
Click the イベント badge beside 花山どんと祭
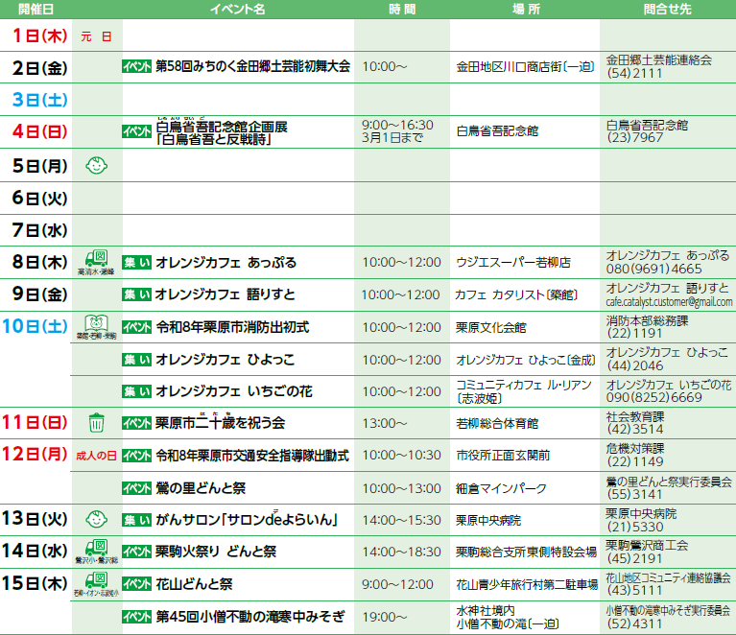click(x=137, y=584)
